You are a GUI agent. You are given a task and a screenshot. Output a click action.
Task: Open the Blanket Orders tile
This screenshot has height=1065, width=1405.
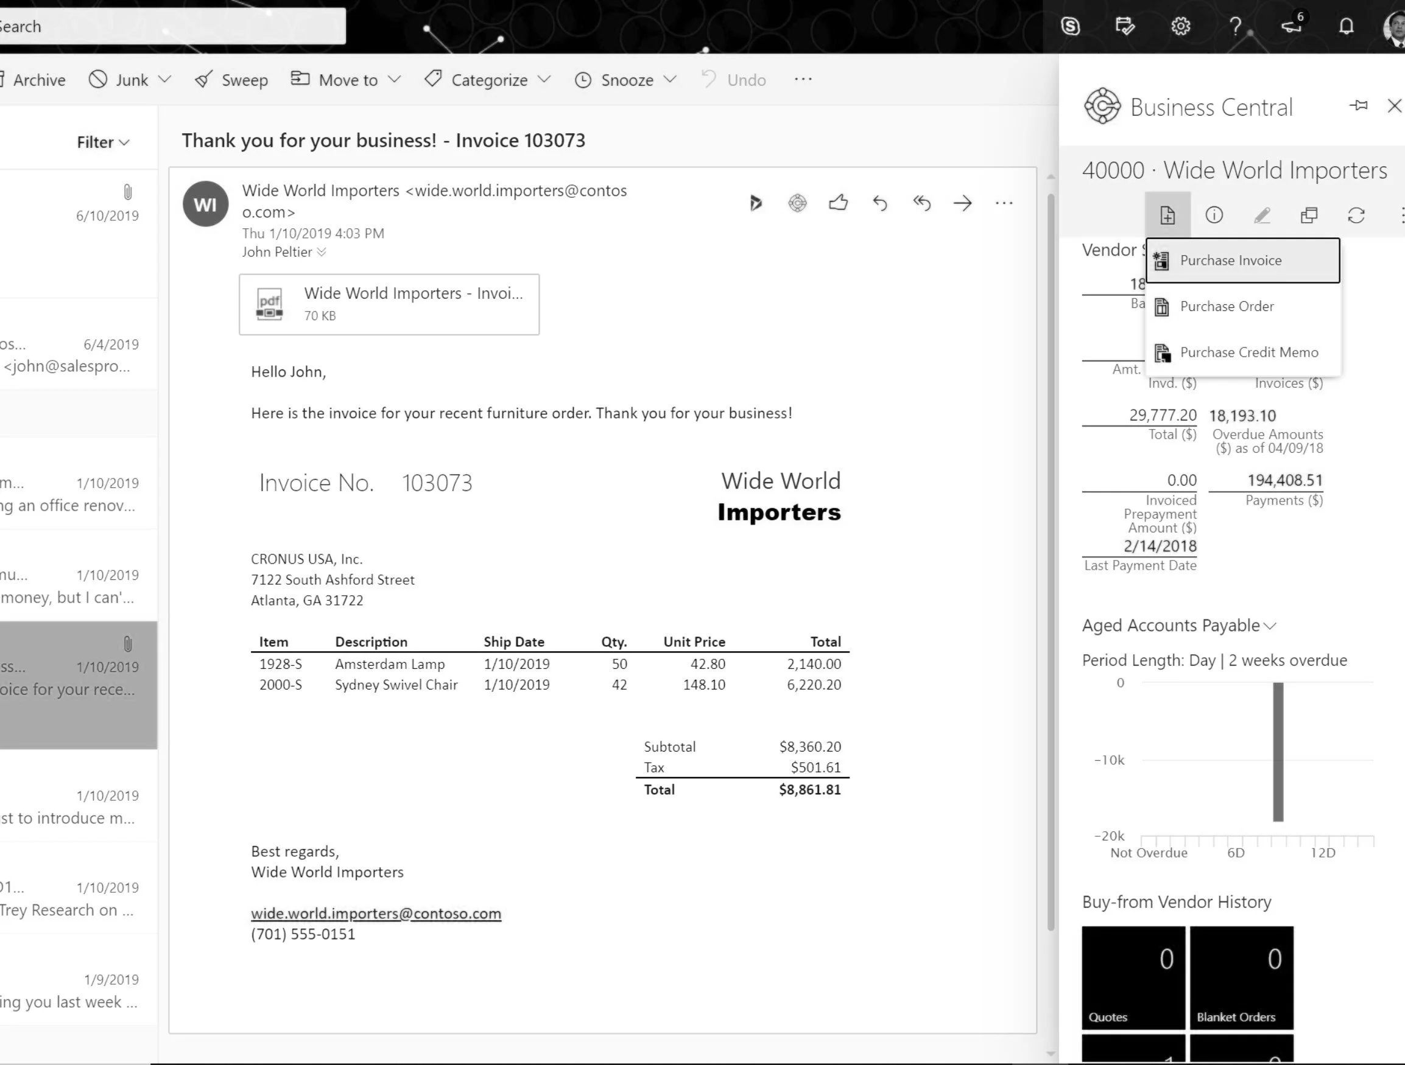[x=1241, y=977]
